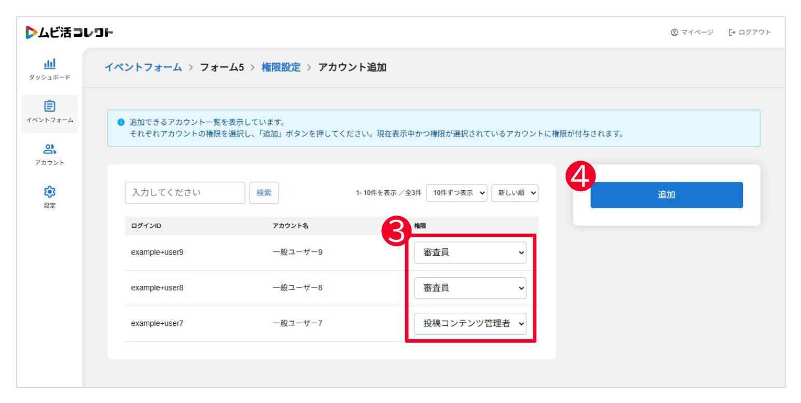Viewport: 801px width, 403px height.
Task: Click the blue 追加 button
Action: click(667, 195)
